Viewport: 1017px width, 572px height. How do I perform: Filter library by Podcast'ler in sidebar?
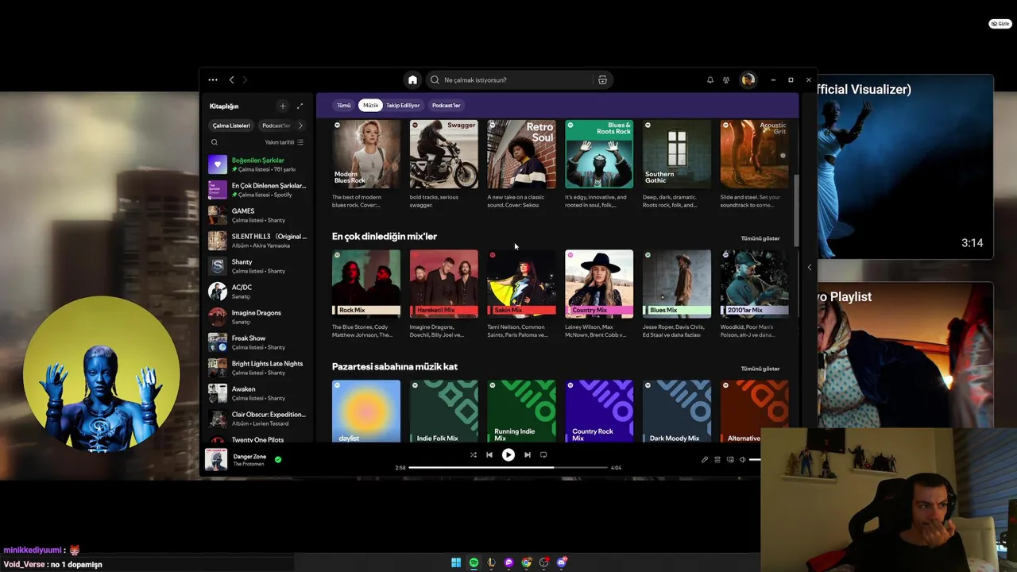276,126
